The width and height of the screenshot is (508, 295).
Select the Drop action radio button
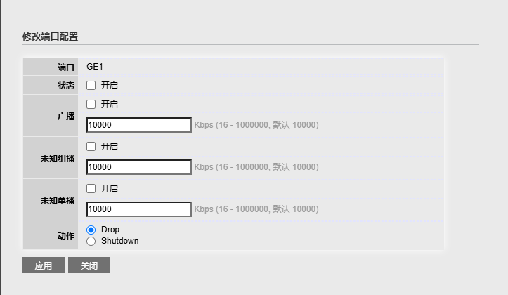coord(91,230)
